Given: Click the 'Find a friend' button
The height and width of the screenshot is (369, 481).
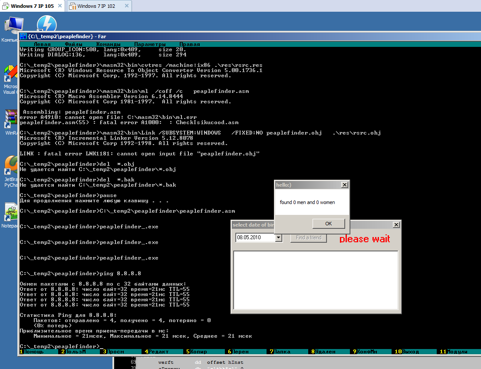Looking at the screenshot, I should coord(309,238).
